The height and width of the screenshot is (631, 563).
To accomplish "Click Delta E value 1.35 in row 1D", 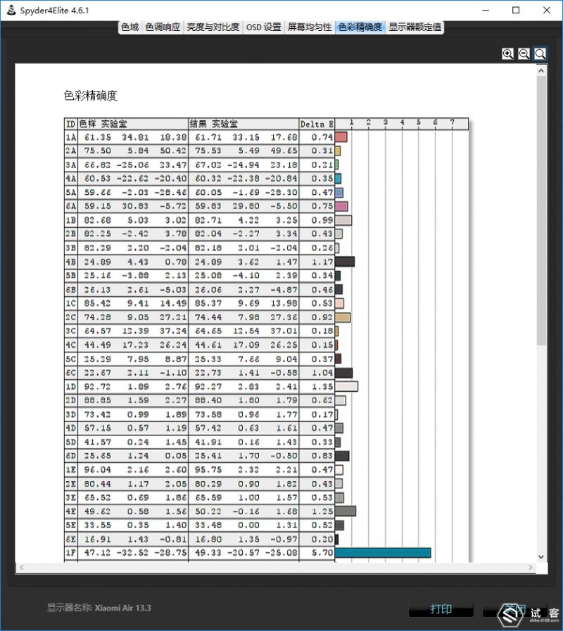I will 322,387.
